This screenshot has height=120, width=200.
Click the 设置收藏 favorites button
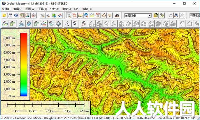click(195, 16)
